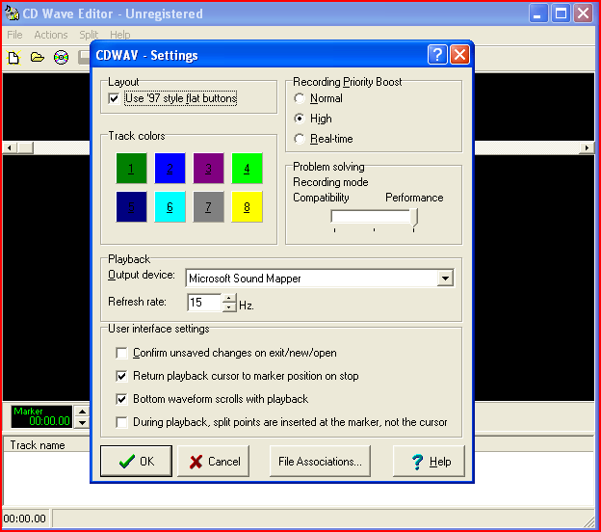Click the CD disc toolbar icon
Screen dimensions: 601x532
(x=61, y=58)
